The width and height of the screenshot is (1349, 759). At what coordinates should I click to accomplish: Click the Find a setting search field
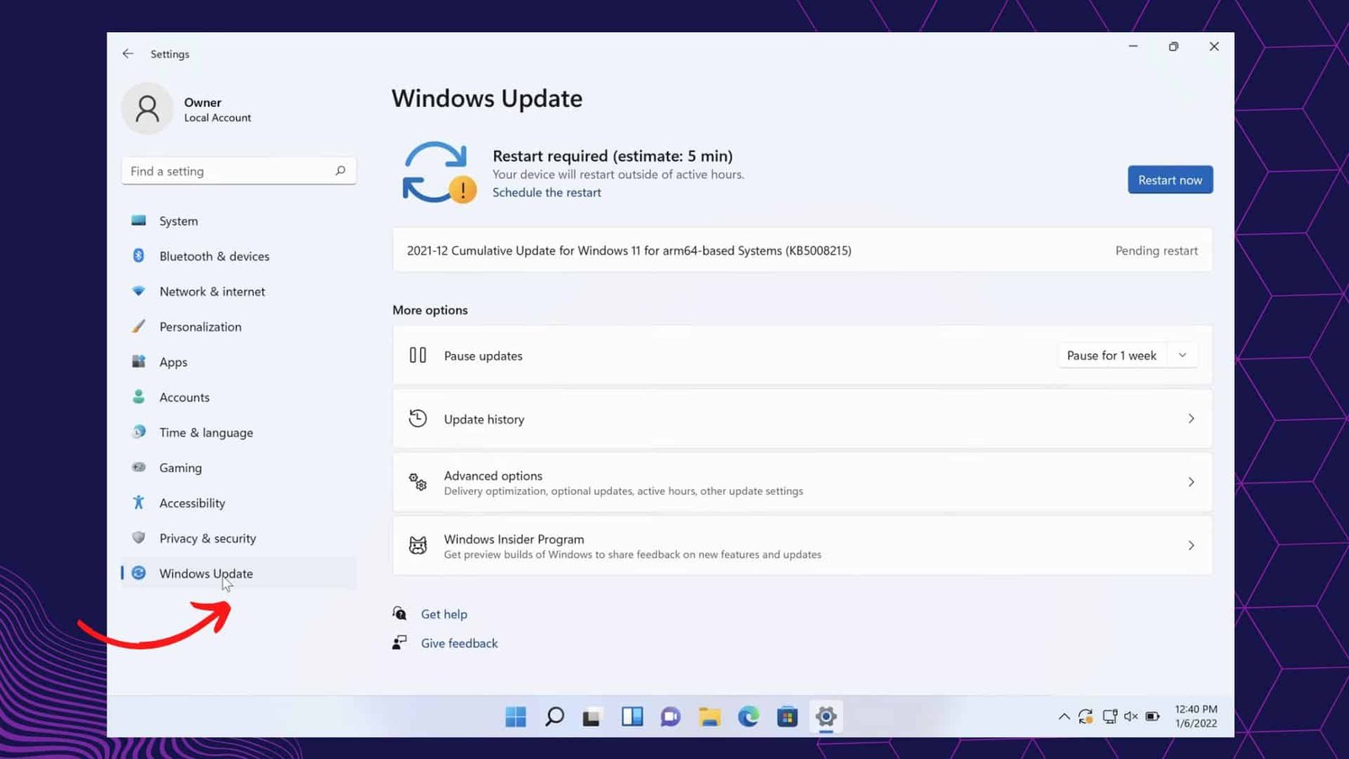[x=239, y=170]
